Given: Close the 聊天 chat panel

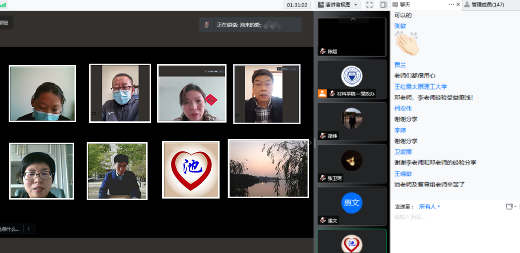Looking at the screenshot, I should tap(458, 4).
